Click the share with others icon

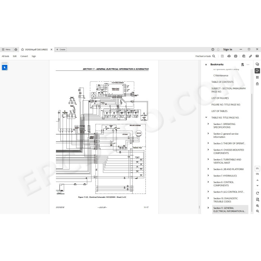[244, 56]
